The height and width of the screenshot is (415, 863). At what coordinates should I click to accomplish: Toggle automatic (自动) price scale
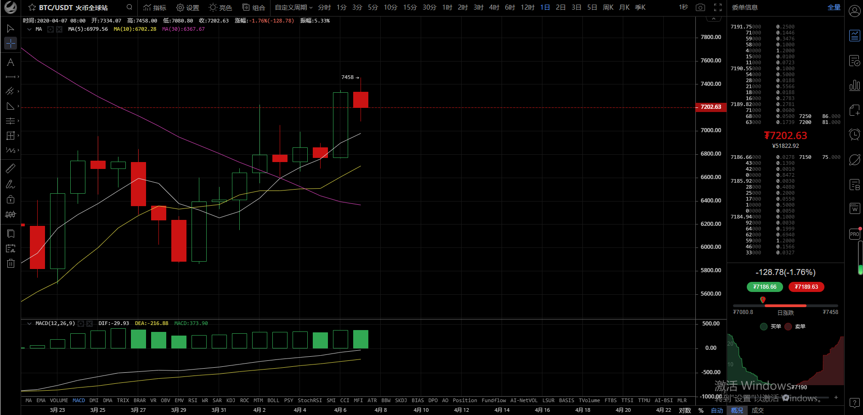pyautogui.click(x=716, y=410)
